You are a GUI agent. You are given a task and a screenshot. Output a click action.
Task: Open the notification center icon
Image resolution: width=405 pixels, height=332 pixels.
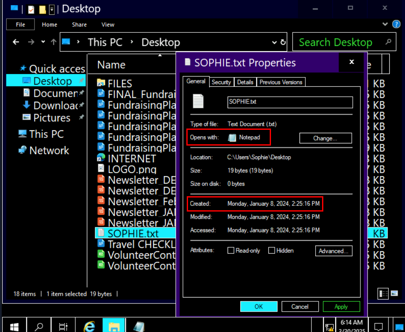click(x=378, y=326)
